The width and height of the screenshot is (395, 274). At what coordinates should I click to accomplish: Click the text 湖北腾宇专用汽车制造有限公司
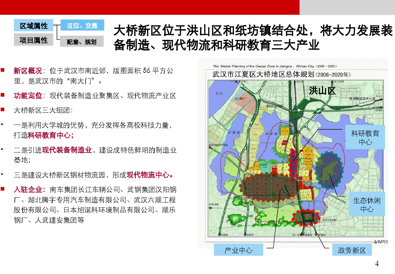(77, 200)
